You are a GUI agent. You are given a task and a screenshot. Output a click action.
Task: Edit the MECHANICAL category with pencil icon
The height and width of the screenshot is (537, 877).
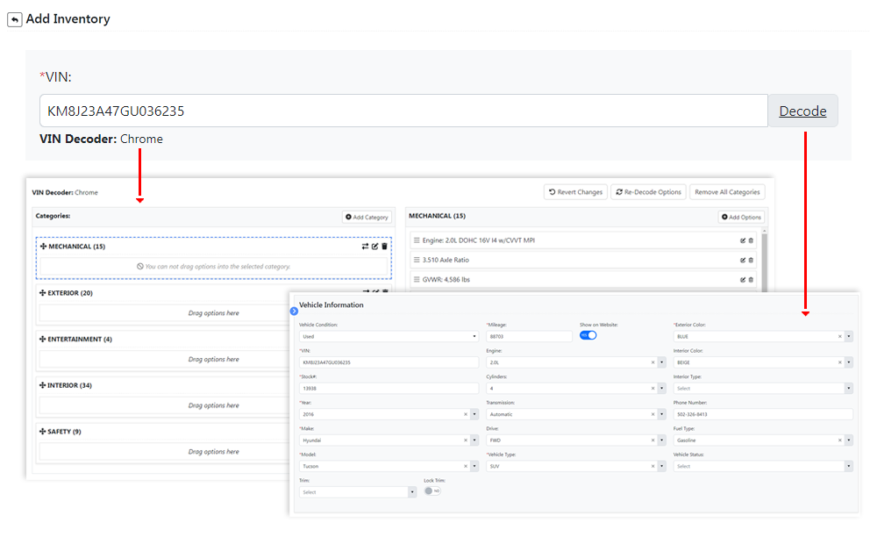[x=374, y=247]
